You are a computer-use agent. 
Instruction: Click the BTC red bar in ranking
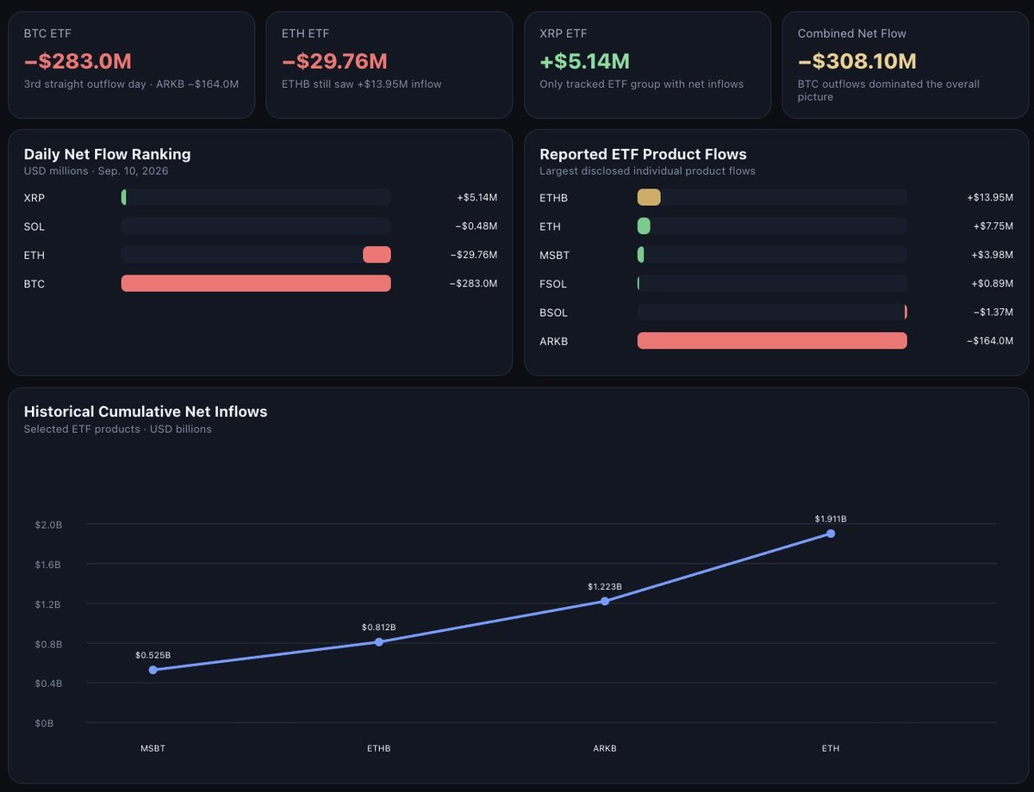click(x=256, y=283)
